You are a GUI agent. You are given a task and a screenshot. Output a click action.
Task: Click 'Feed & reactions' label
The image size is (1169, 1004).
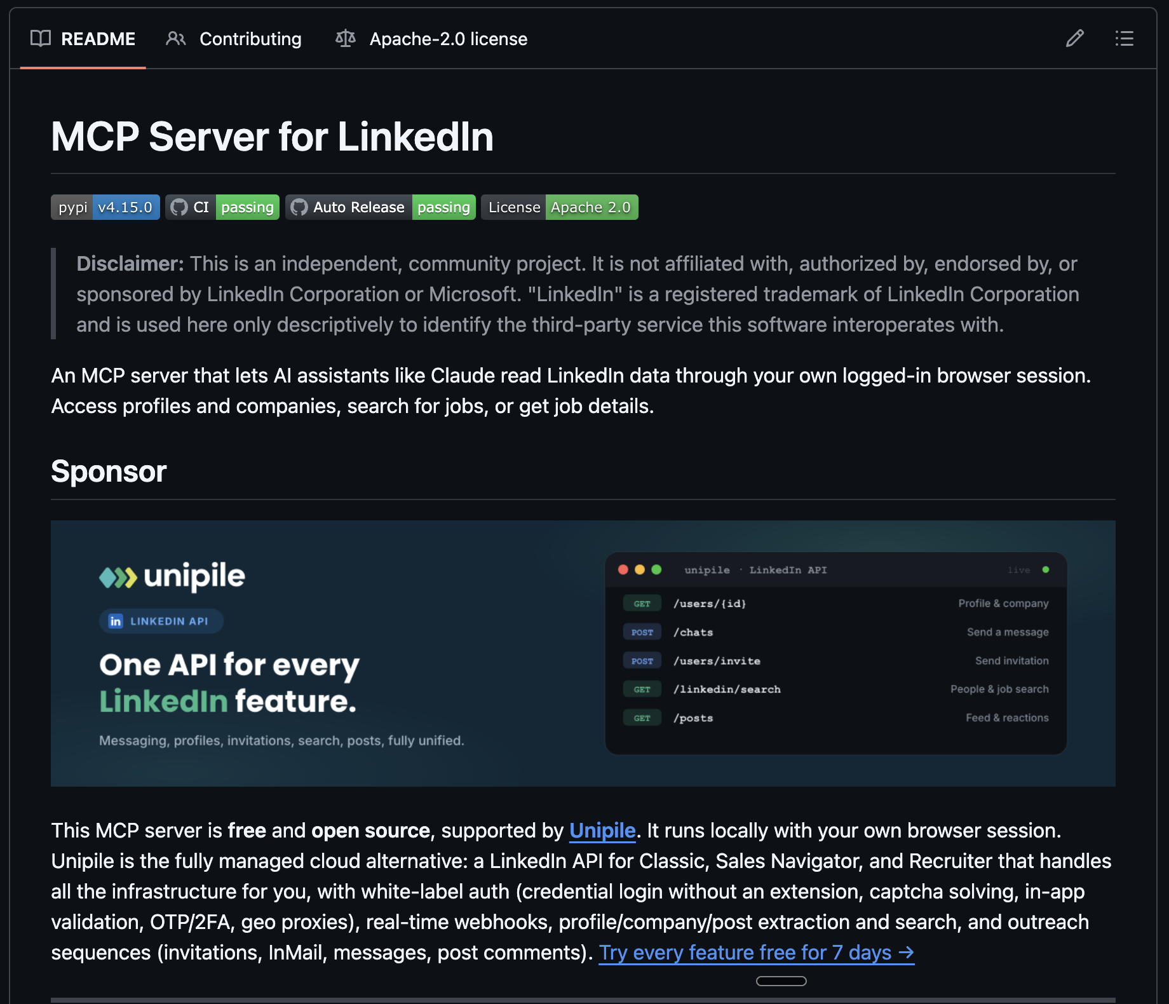point(1007,718)
